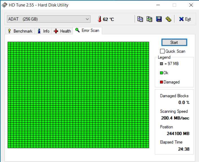Click the HD Tune title bar app icon
Screen dimensions: 199x162
[x=5, y=5]
